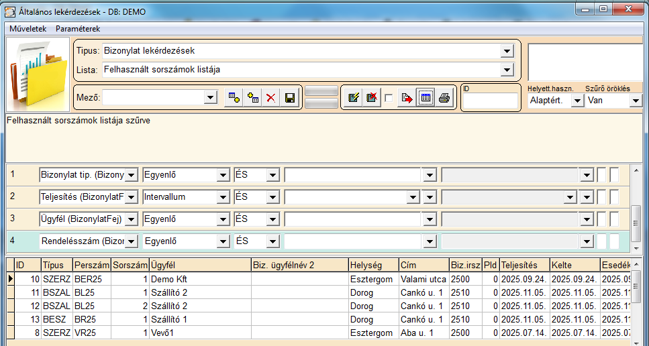Print the list with the printer icon
Screen dimensions: 649x346
coord(444,98)
